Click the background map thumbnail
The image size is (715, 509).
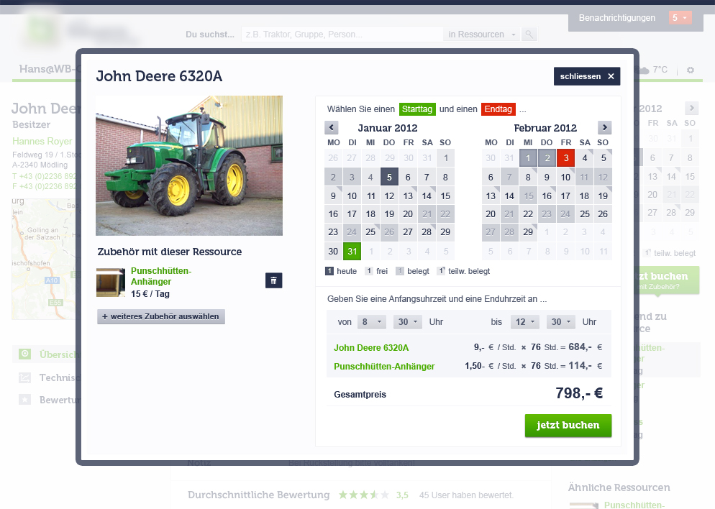[43, 259]
